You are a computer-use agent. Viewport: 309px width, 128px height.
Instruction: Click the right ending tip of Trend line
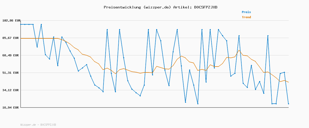click(288, 82)
